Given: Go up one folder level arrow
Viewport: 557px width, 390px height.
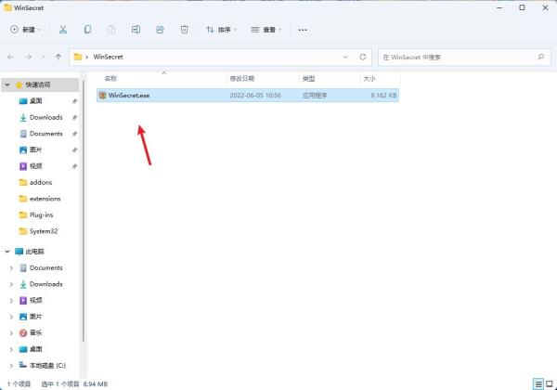Looking at the screenshot, I should (58, 57).
